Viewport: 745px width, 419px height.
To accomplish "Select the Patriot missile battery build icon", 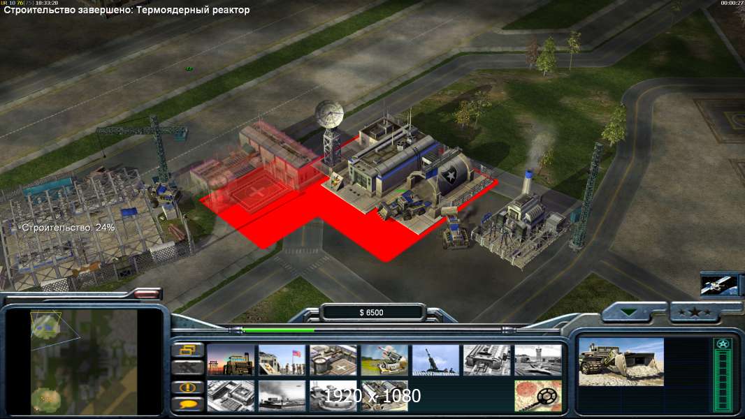I will (384, 360).
